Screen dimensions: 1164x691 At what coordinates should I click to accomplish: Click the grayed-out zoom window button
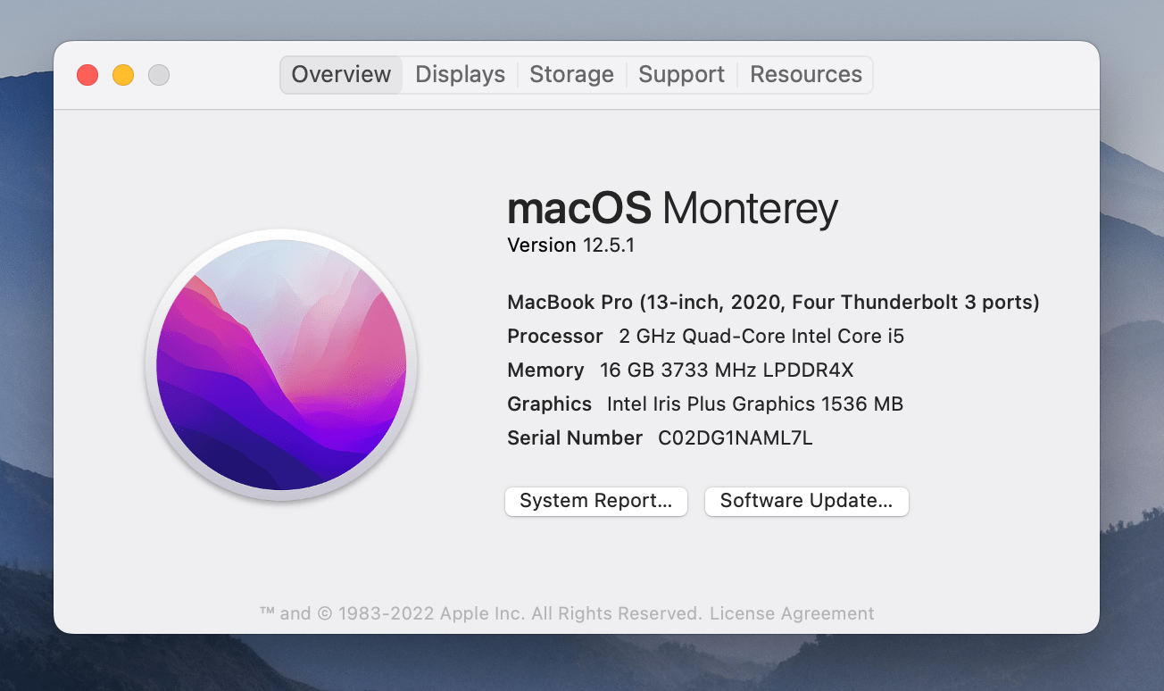[x=159, y=75]
